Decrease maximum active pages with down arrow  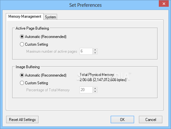pos(95,53)
